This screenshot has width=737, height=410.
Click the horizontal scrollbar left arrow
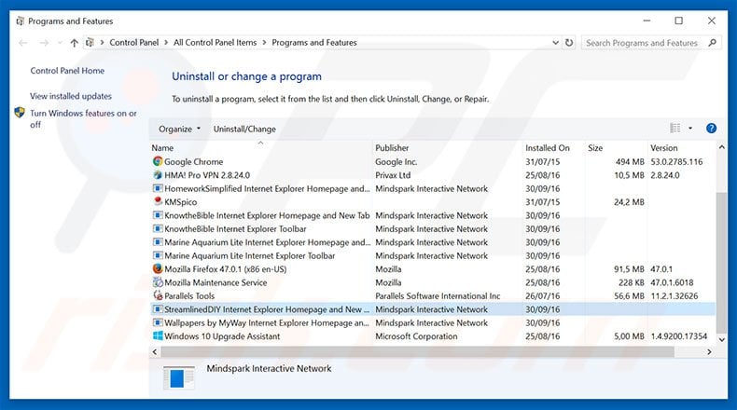pos(155,351)
